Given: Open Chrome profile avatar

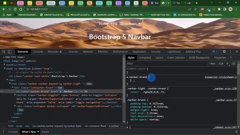Looking at the screenshot, I should tap(230, 9).
